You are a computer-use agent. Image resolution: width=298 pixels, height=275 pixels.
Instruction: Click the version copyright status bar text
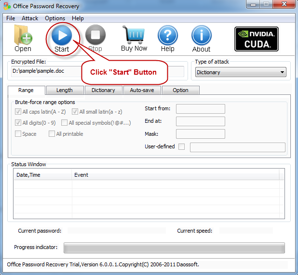(103, 264)
